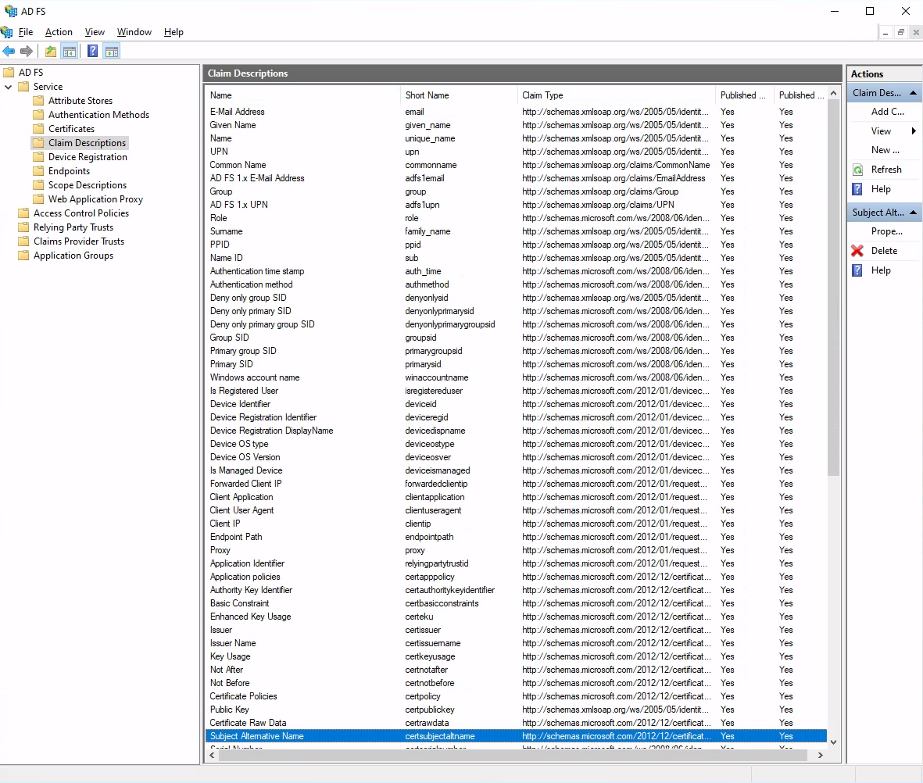
Task: Click the Application Groups folder icon
Action: (23, 256)
